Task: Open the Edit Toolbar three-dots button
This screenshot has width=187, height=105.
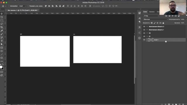Action: 2,61
